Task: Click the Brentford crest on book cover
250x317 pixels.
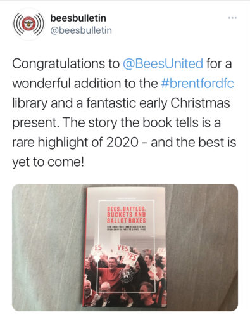Action: (126, 276)
